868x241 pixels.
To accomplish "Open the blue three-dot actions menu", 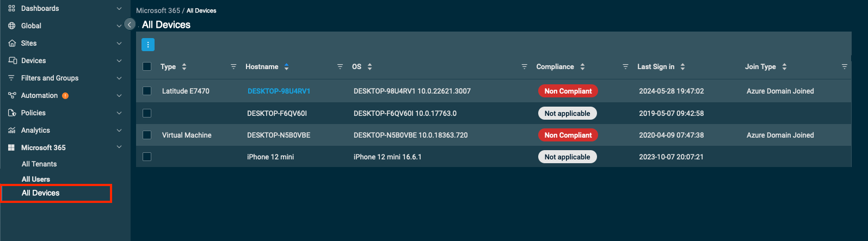I will [x=148, y=45].
